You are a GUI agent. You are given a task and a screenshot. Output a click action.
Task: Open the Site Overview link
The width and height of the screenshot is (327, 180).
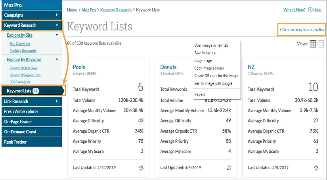tap(20, 44)
